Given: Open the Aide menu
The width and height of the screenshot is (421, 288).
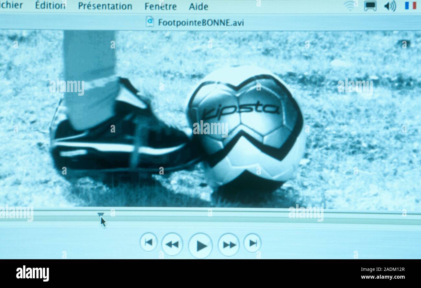Looking at the screenshot, I should pyautogui.click(x=199, y=6).
